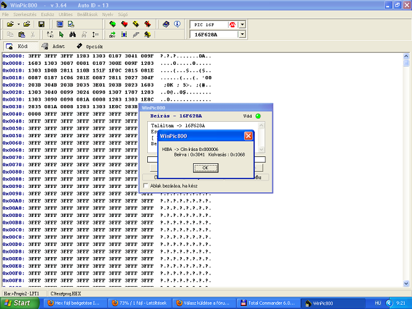Close the WinPic800 error dialog
412x309 pixels.
(248, 136)
